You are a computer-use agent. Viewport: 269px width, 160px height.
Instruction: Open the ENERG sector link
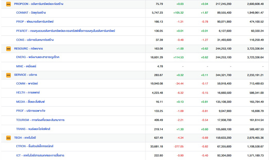pyautogui.click(x=38, y=57)
